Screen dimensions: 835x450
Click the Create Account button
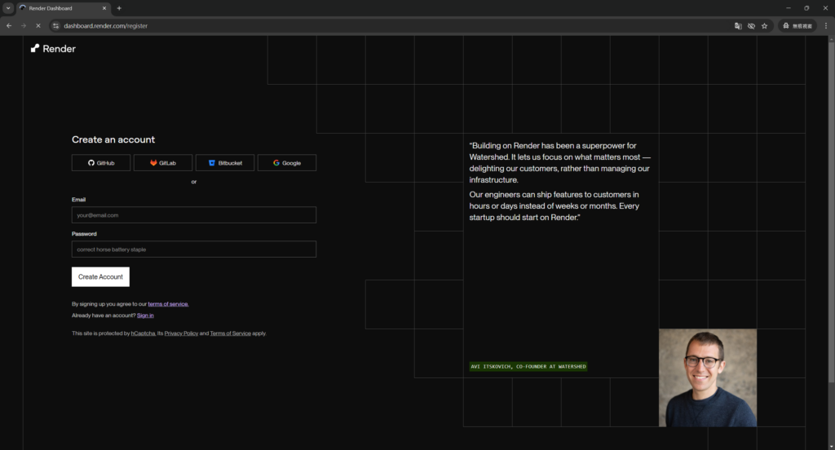(x=100, y=277)
